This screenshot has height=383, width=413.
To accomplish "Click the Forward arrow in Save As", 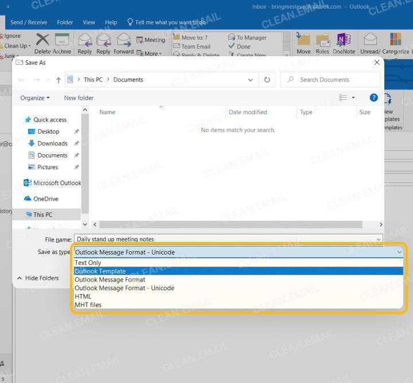I will pyautogui.click(x=37, y=80).
